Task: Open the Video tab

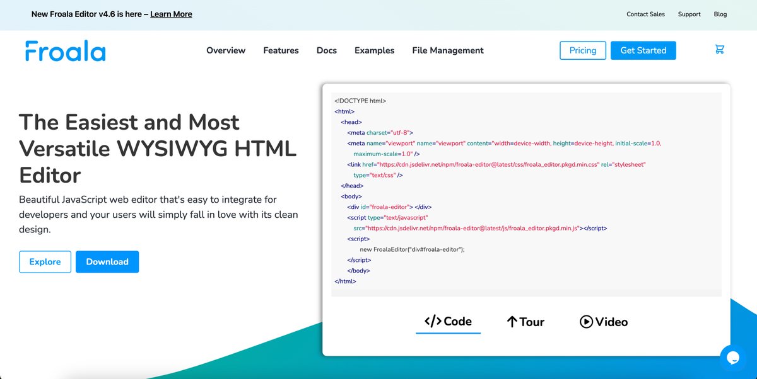Action: click(603, 322)
